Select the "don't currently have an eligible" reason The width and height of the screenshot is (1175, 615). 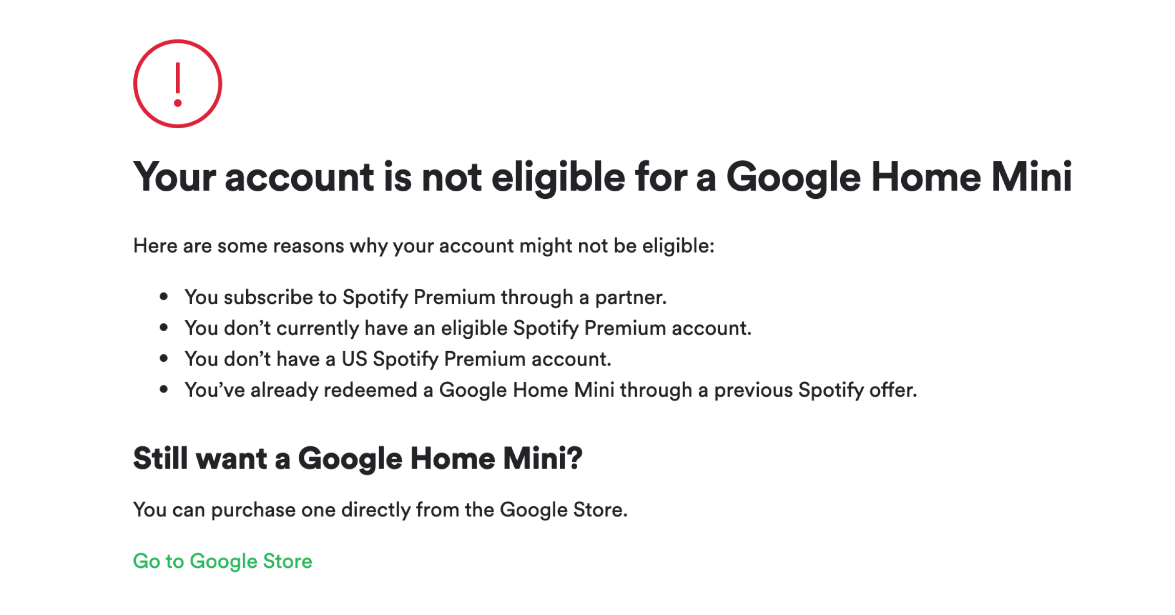click(x=468, y=328)
